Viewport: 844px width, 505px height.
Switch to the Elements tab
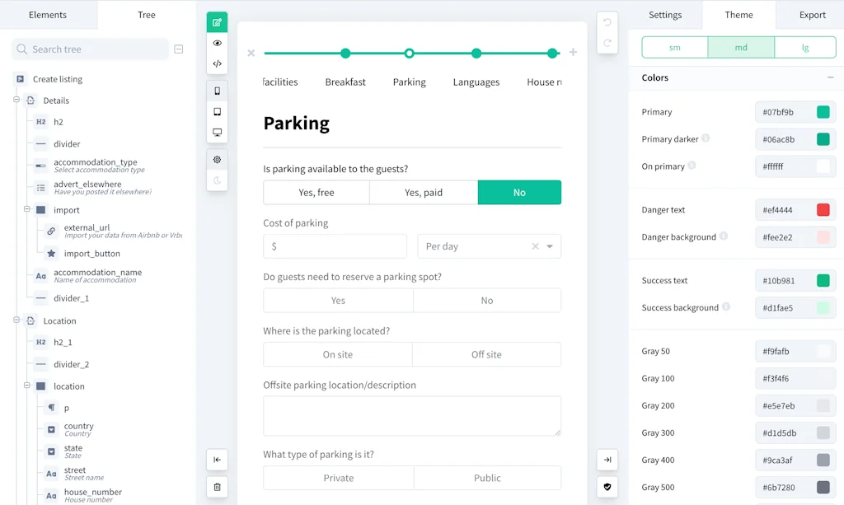47,14
